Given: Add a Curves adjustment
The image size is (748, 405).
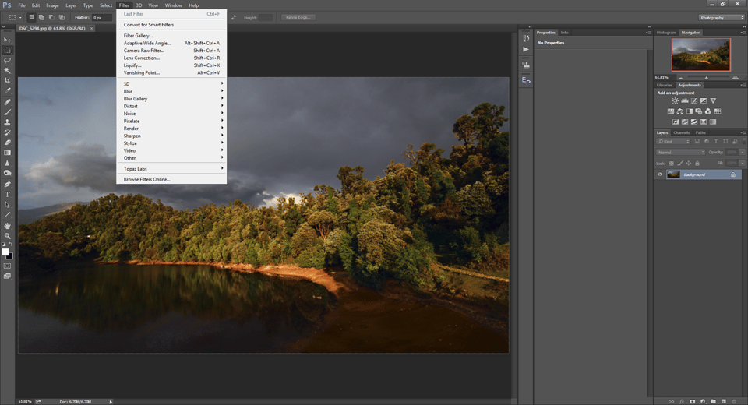Looking at the screenshot, I should tap(694, 101).
